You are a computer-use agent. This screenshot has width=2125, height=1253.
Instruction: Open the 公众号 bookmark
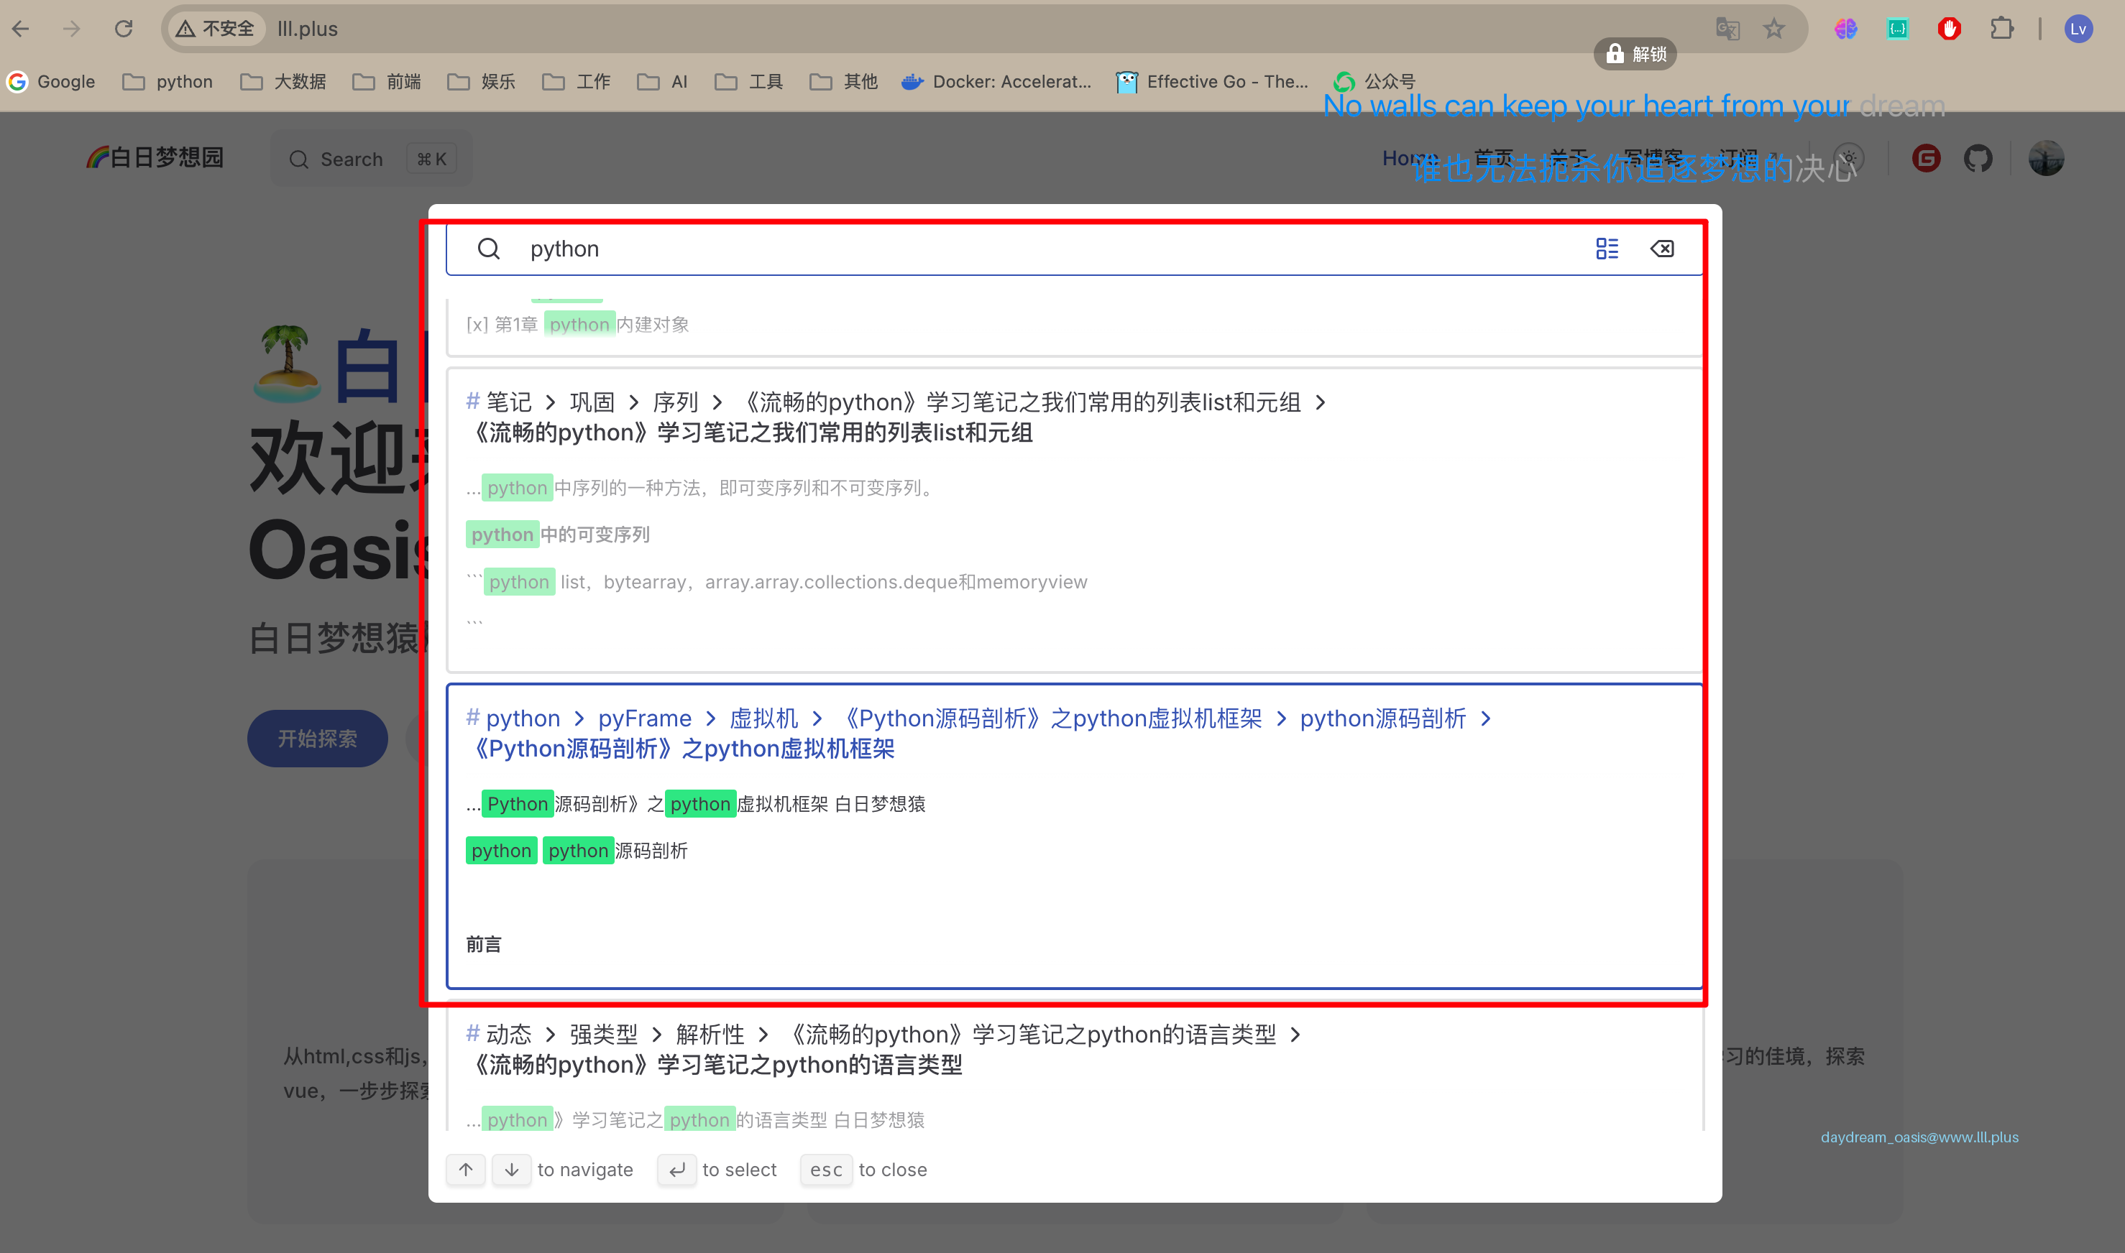(1374, 81)
